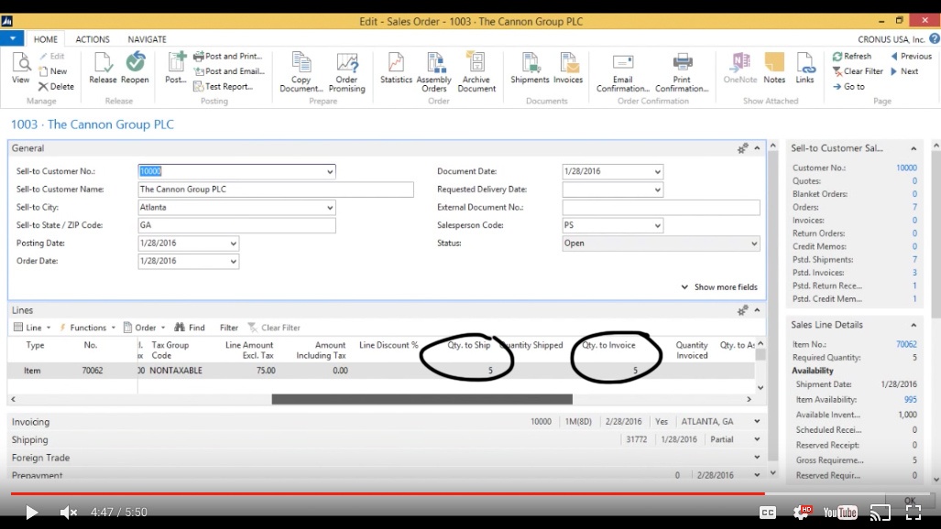
Task: Toggle closed captions on the video
Action: pos(768,513)
